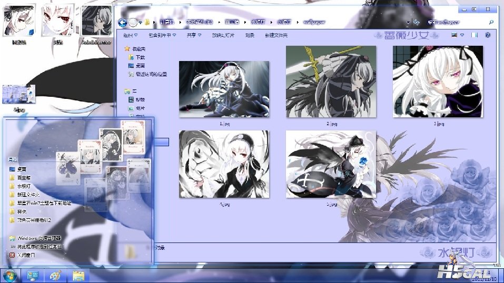The height and width of the screenshot is (283, 504).
Task: Open the Paint palette taskbar icon
Action: 56,276
